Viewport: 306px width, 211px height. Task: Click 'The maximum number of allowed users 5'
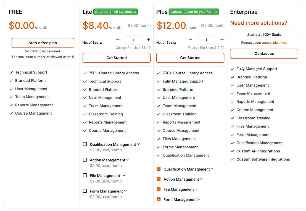coord(43,57)
